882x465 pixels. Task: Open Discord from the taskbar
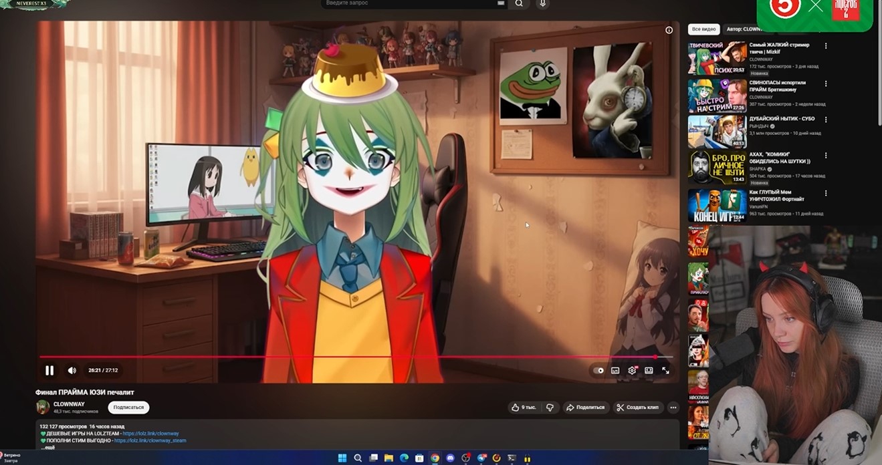click(450, 458)
